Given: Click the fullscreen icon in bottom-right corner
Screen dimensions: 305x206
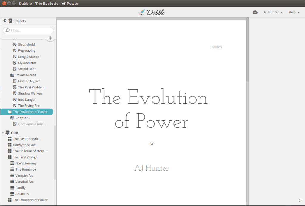Looking at the screenshot, I should coord(300,200).
